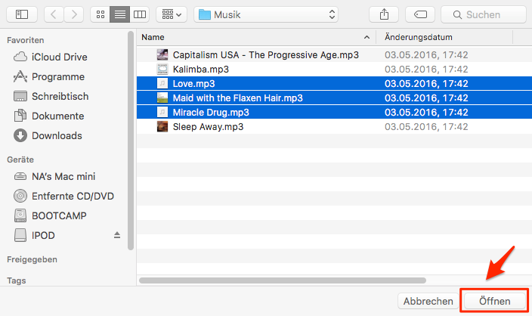Select Capitalism USA - The Progressive Age.mp3
Screen dimensions: 532x316
point(334,54)
